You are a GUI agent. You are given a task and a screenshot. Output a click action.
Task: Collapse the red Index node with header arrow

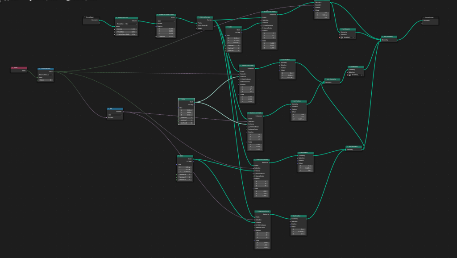[12, 68]
